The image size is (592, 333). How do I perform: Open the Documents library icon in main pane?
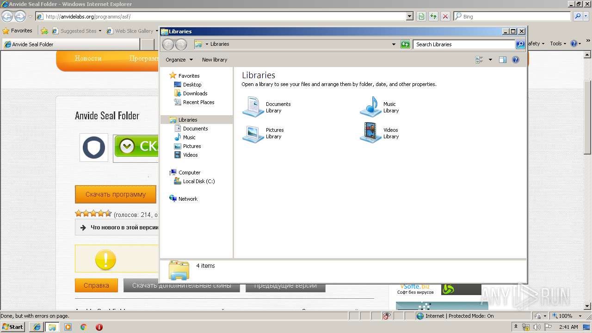coord(253,107)
